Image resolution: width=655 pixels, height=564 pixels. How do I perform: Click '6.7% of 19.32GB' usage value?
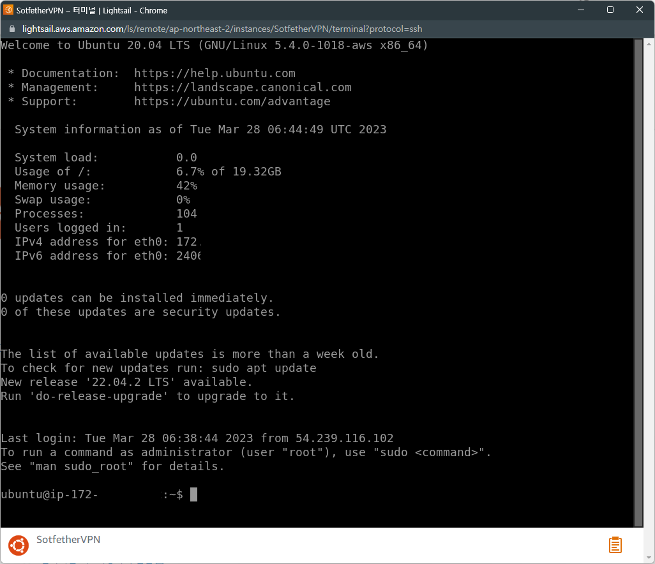point(229,172)
